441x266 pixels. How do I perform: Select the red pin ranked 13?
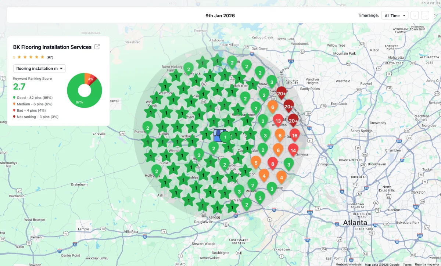[x=278, y=121]
